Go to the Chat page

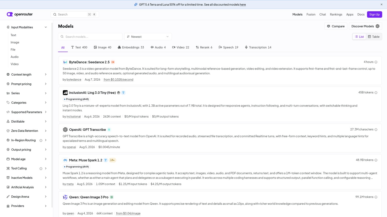[322, 14]
